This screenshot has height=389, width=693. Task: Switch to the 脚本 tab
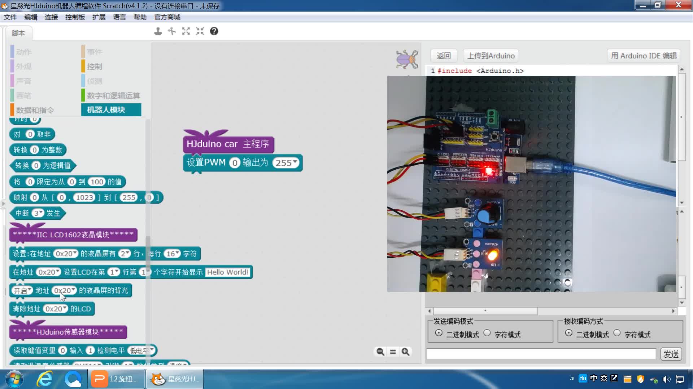pos(18,33)
